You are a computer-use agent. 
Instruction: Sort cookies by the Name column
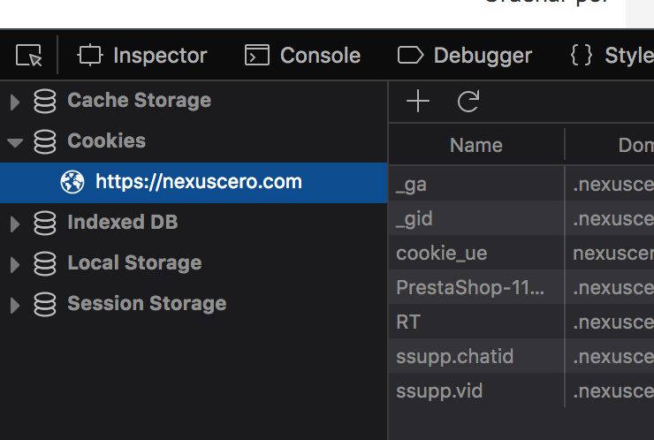pos(476,145)
